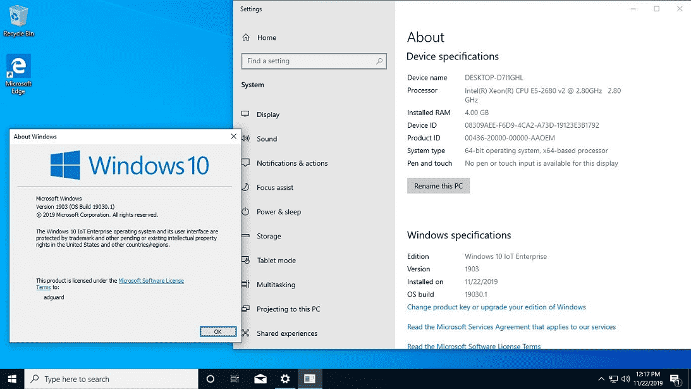Screen dimensions: 691x389
Task: Open Power & sleep settings
Action: click(x=280, y=211)
